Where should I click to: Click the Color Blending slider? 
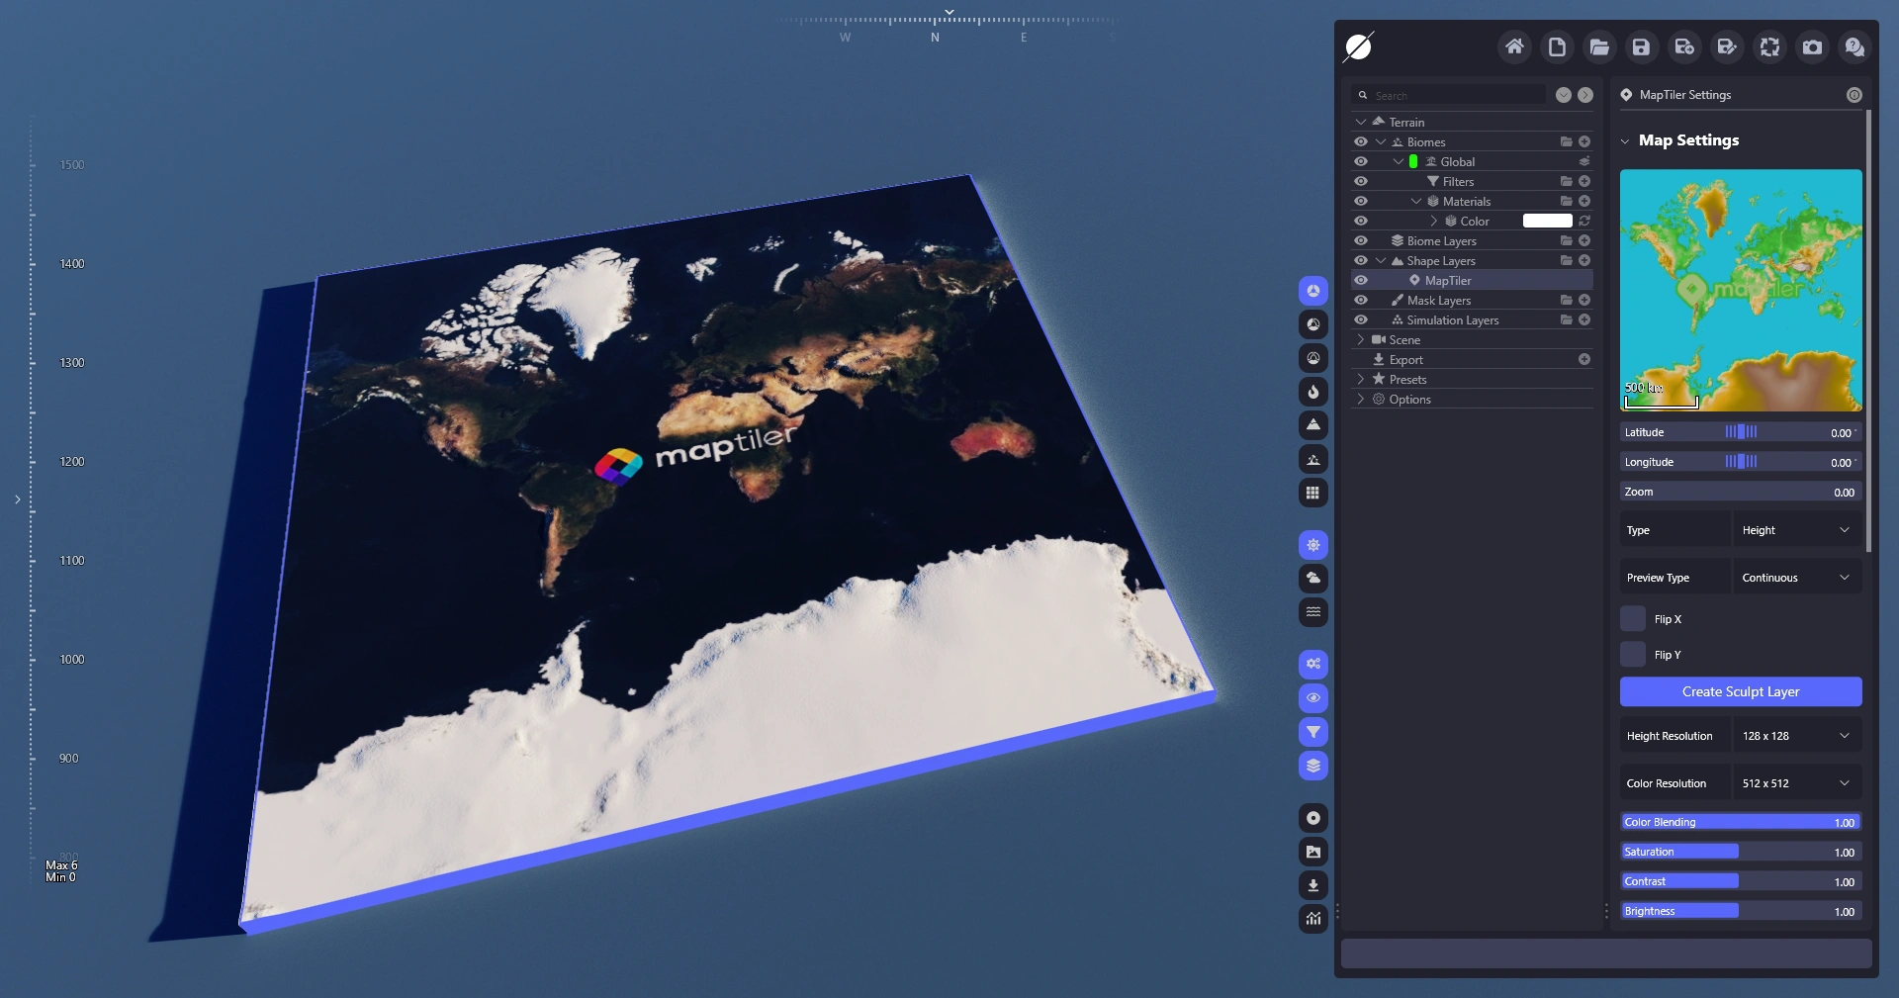tap(1741, 822)
